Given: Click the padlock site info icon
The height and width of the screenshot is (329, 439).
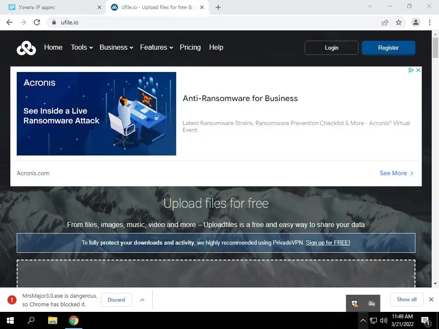Looking at the screenshot, I should coord(54,22).
